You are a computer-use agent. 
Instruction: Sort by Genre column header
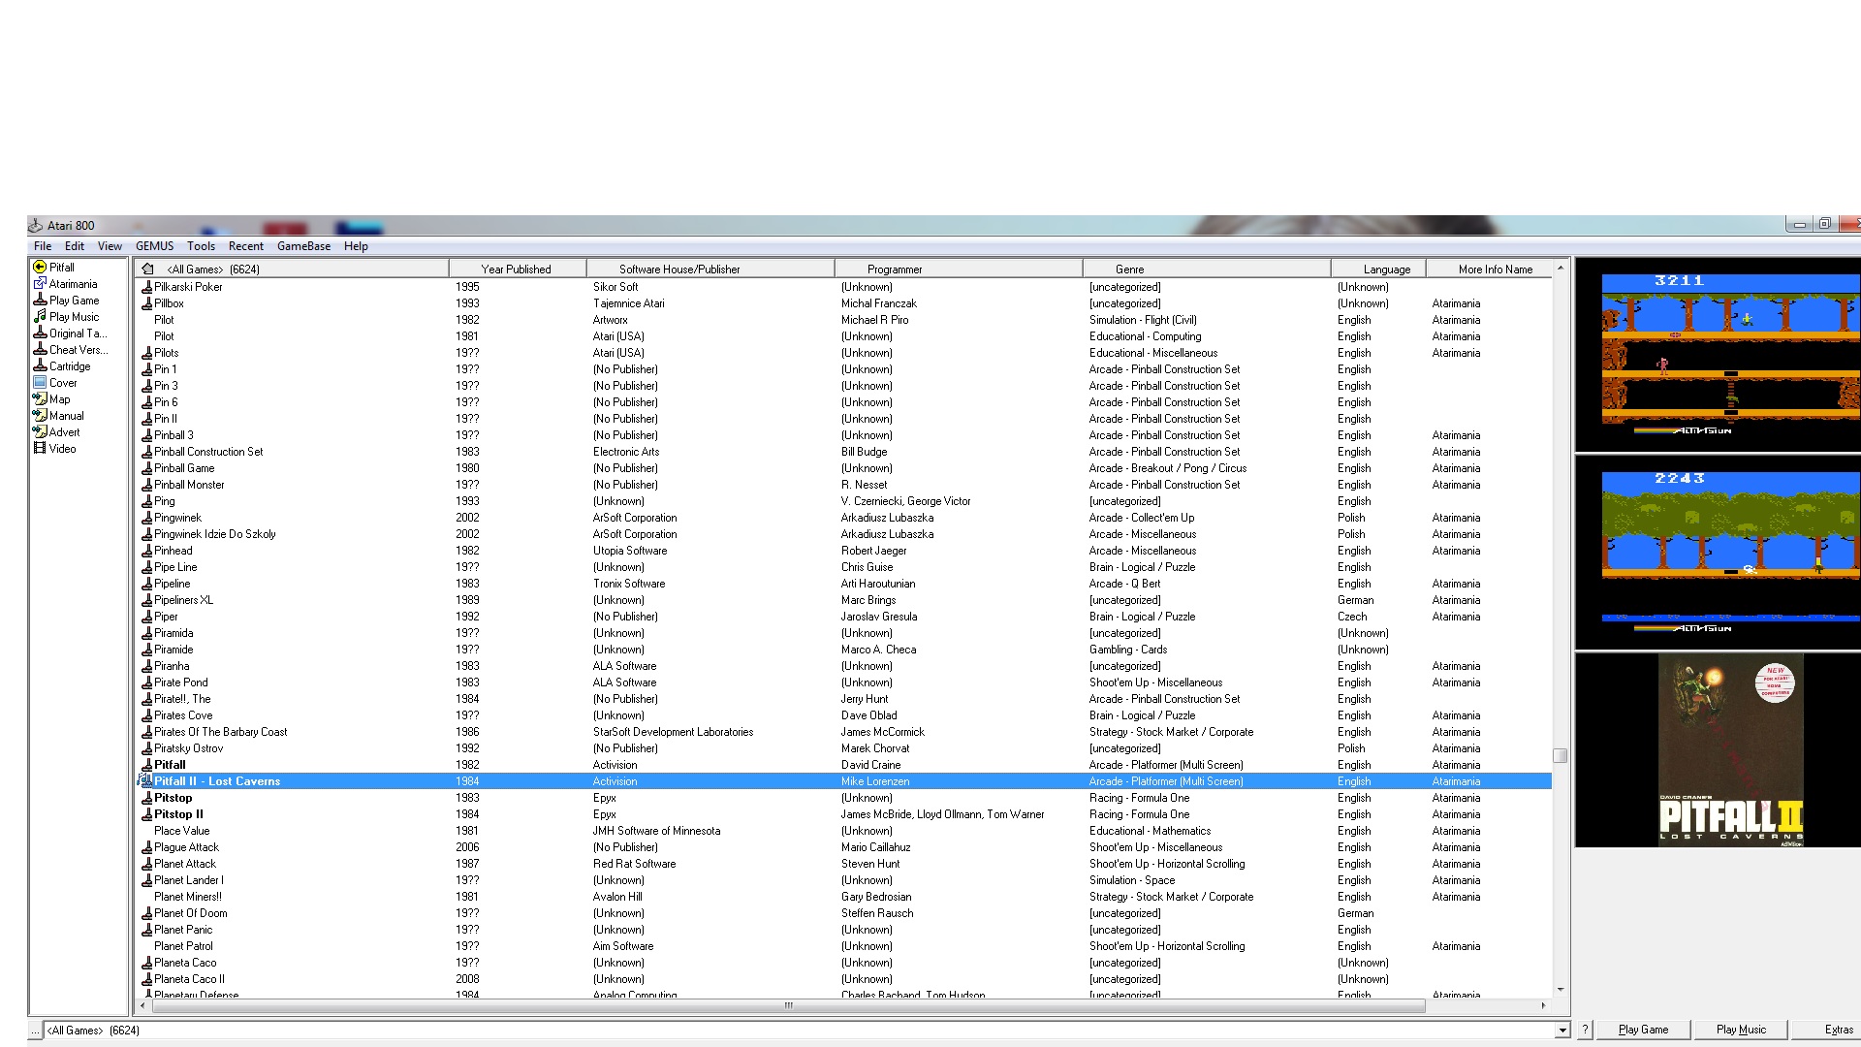point(1206,269)
